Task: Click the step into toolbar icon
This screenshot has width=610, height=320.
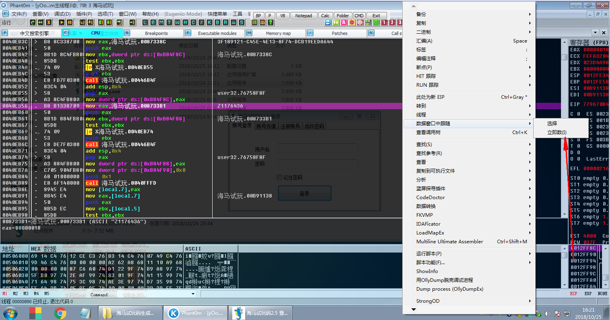Action: tap(83, 22)
